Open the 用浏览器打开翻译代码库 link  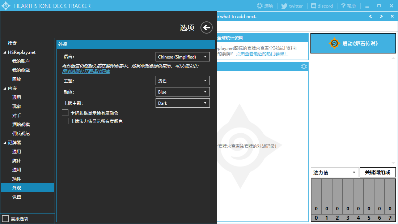(86, 72)
